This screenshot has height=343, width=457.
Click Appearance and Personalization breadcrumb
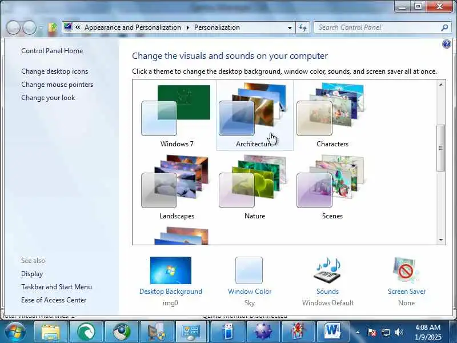point(133,27)
